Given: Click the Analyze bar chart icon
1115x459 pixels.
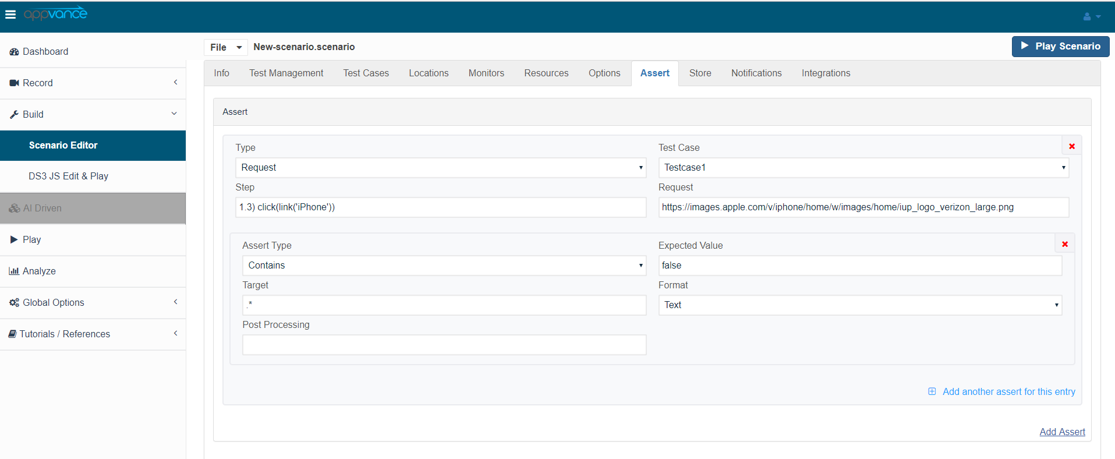Looking at the screenshot, I should point(14,271).
